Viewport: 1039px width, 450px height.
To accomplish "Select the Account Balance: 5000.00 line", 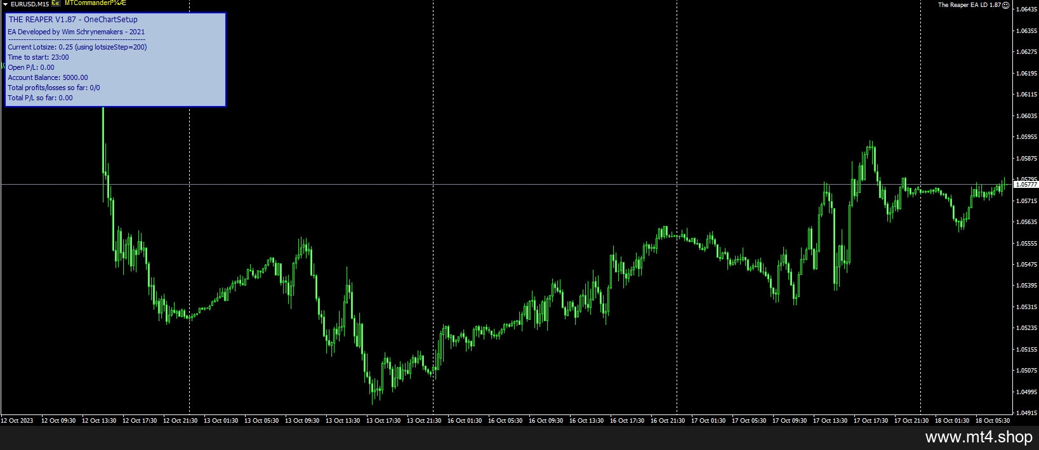I will [48, 77].
